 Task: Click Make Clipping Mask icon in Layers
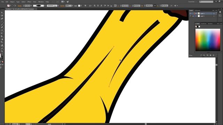coord(204,55)
